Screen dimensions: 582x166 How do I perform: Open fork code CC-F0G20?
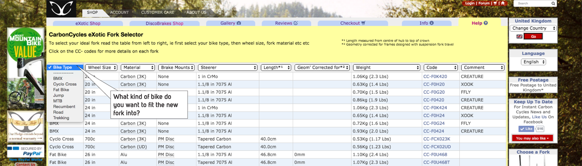pyautogui.click(x=434, y=92)
